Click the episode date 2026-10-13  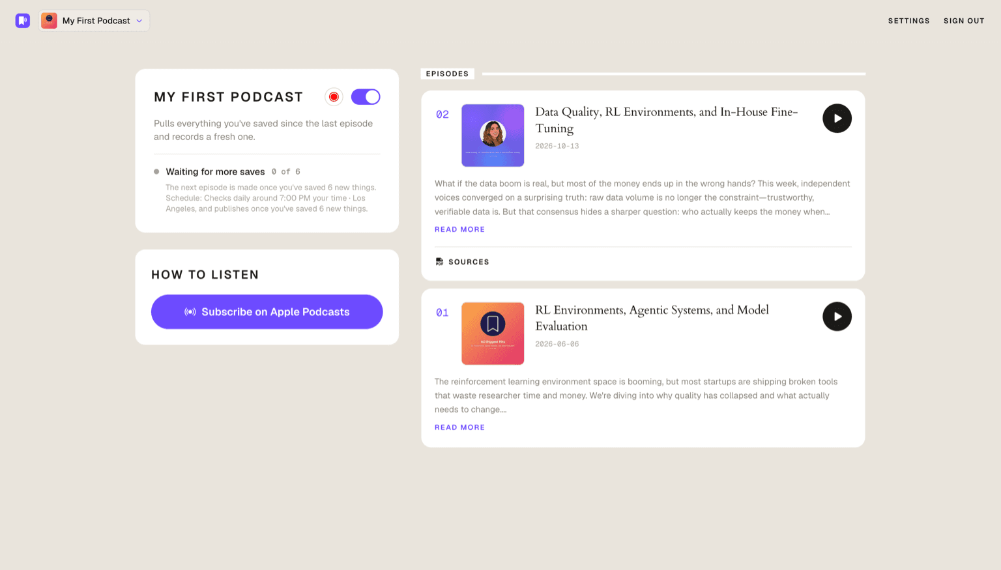point(557,146)
